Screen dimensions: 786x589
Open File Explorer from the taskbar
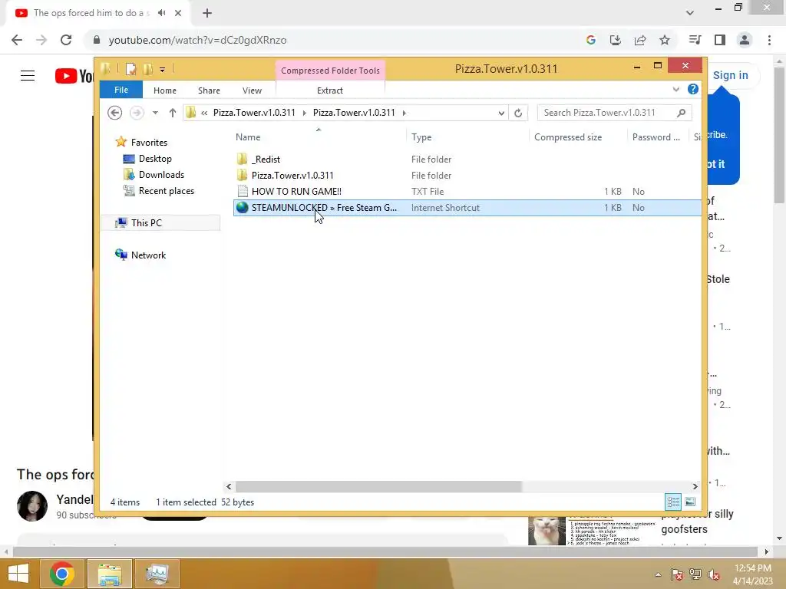pos(110,574)
